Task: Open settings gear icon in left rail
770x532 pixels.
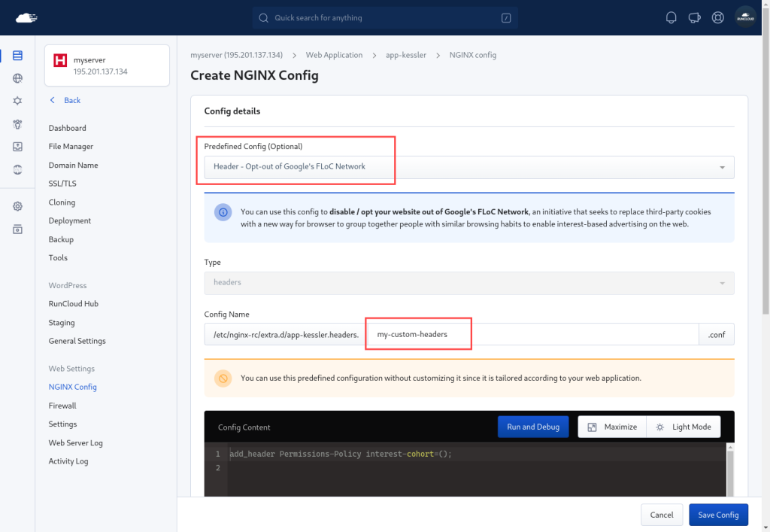Action: tap(18, 206)
